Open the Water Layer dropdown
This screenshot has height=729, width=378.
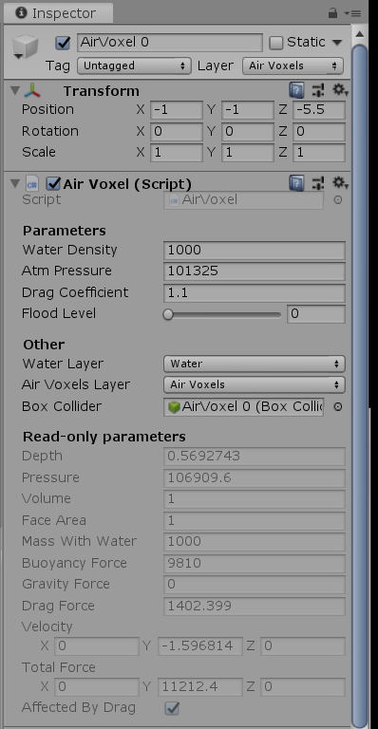click(254, 364)
